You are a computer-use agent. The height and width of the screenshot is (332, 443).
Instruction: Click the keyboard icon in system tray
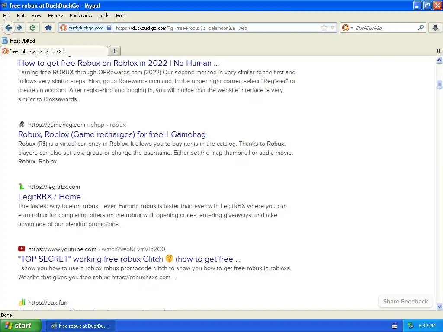point(395,326)
